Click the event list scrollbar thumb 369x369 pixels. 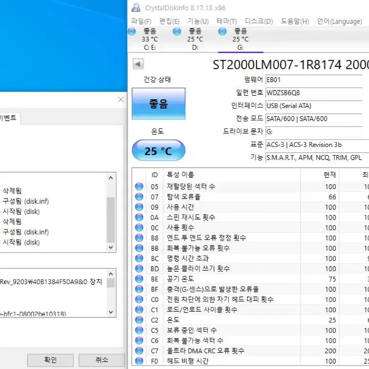tap(111, 220)
